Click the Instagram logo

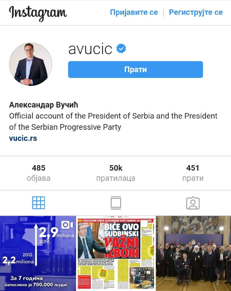tap(38, 13)
